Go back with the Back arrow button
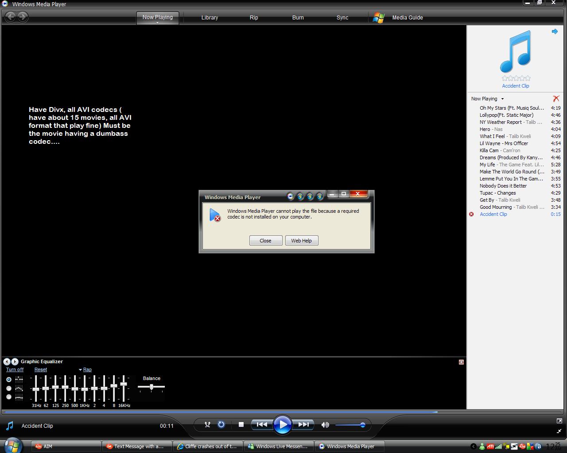The height and width of the screenshot is (453, 567). (x=11, y=17)
